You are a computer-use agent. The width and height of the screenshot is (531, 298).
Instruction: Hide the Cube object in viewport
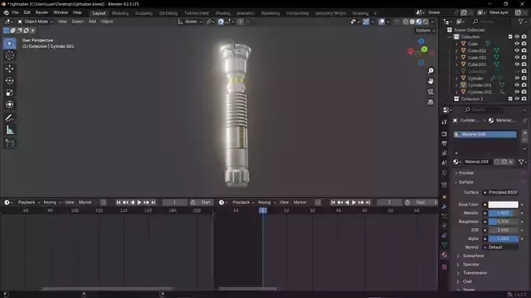517,44
